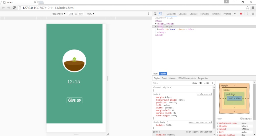The image size is (256, 136).
Task: Switch to the Elements tab
Action: [171, 14]
